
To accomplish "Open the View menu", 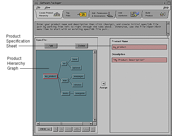I will pos(47,8).
